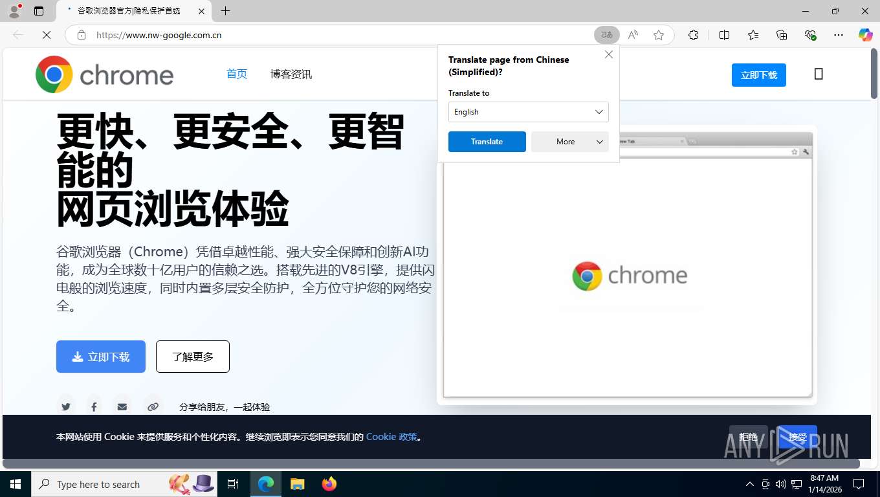Open volume control in system tray
880x497 pixels.
click(x=781, y=484)
